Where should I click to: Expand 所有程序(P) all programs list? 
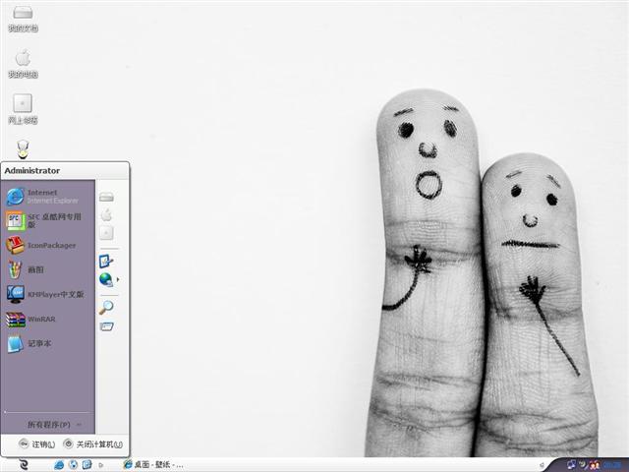pyautogui.click(x=54, y=424)
